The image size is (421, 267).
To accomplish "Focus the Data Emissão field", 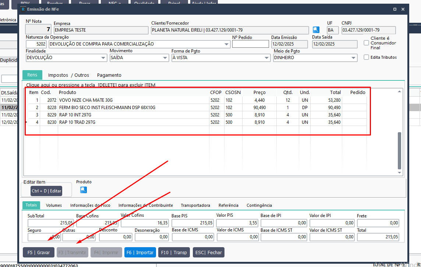I will (289, 44).
